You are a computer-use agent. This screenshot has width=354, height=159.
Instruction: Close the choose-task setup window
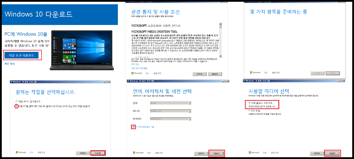pos(109,81)
